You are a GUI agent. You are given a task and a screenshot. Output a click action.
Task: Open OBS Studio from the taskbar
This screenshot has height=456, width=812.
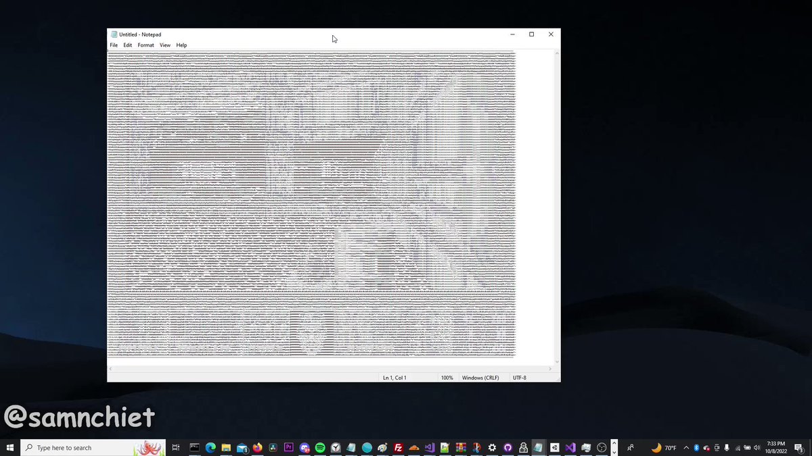click(602, 447)
